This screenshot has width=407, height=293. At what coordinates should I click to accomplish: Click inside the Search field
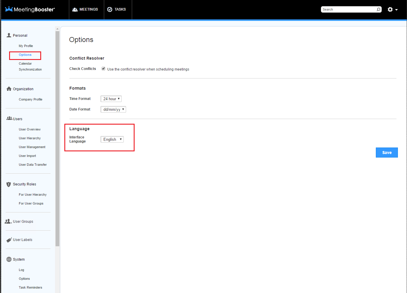pos(347,9)
